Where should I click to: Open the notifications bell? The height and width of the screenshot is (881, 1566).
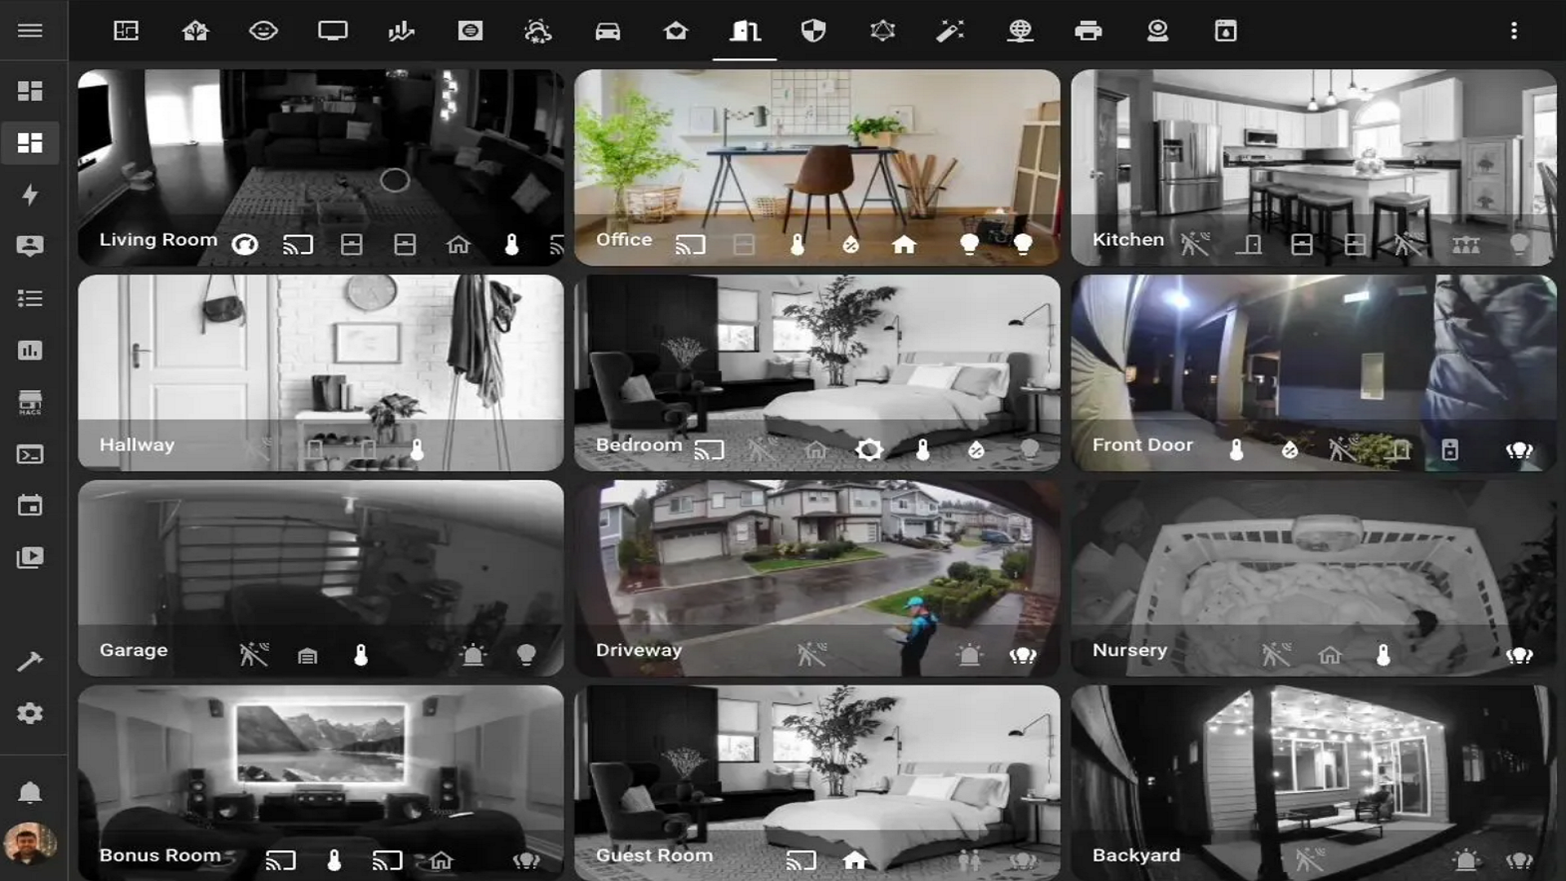(30, 792)
